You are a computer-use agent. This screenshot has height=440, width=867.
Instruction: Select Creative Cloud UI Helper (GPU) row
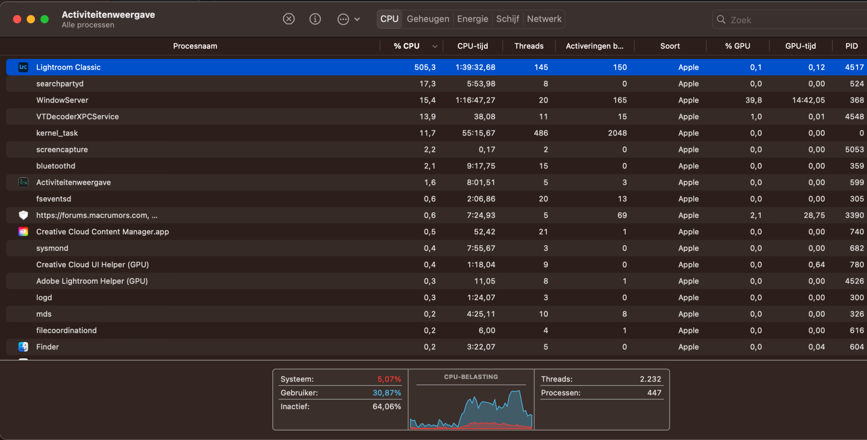[437, 265]
